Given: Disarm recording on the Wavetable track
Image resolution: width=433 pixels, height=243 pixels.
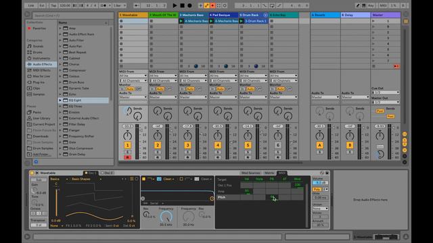Looking at the screenshot, I should [x=127, y=157].
